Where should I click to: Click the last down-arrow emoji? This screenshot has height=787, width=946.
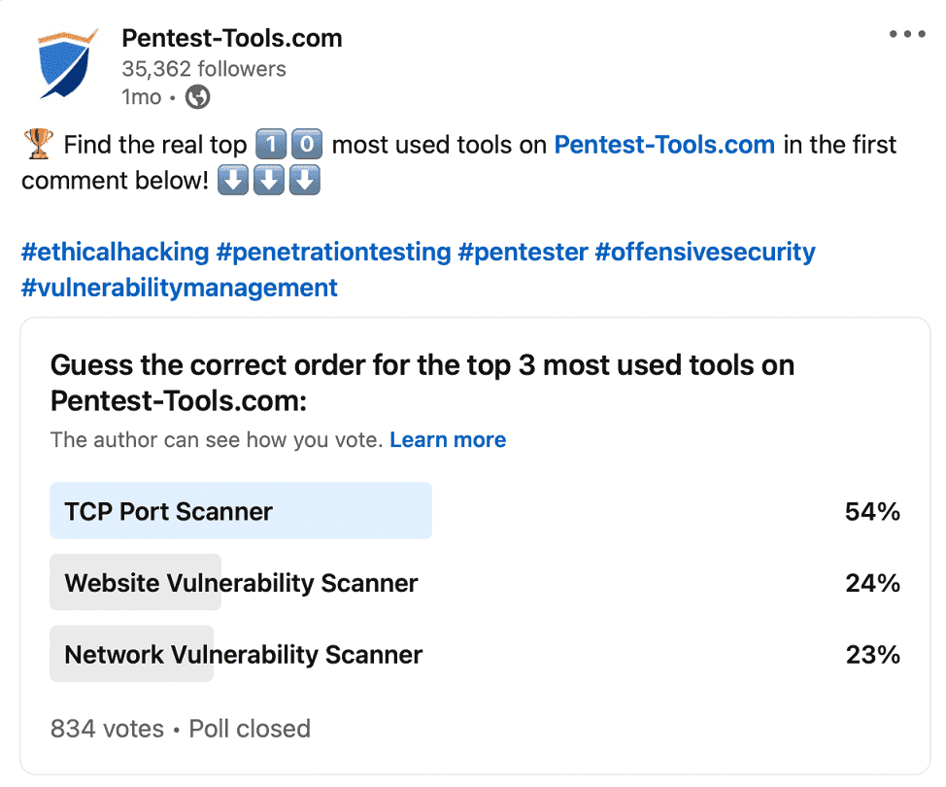point(304,180)
